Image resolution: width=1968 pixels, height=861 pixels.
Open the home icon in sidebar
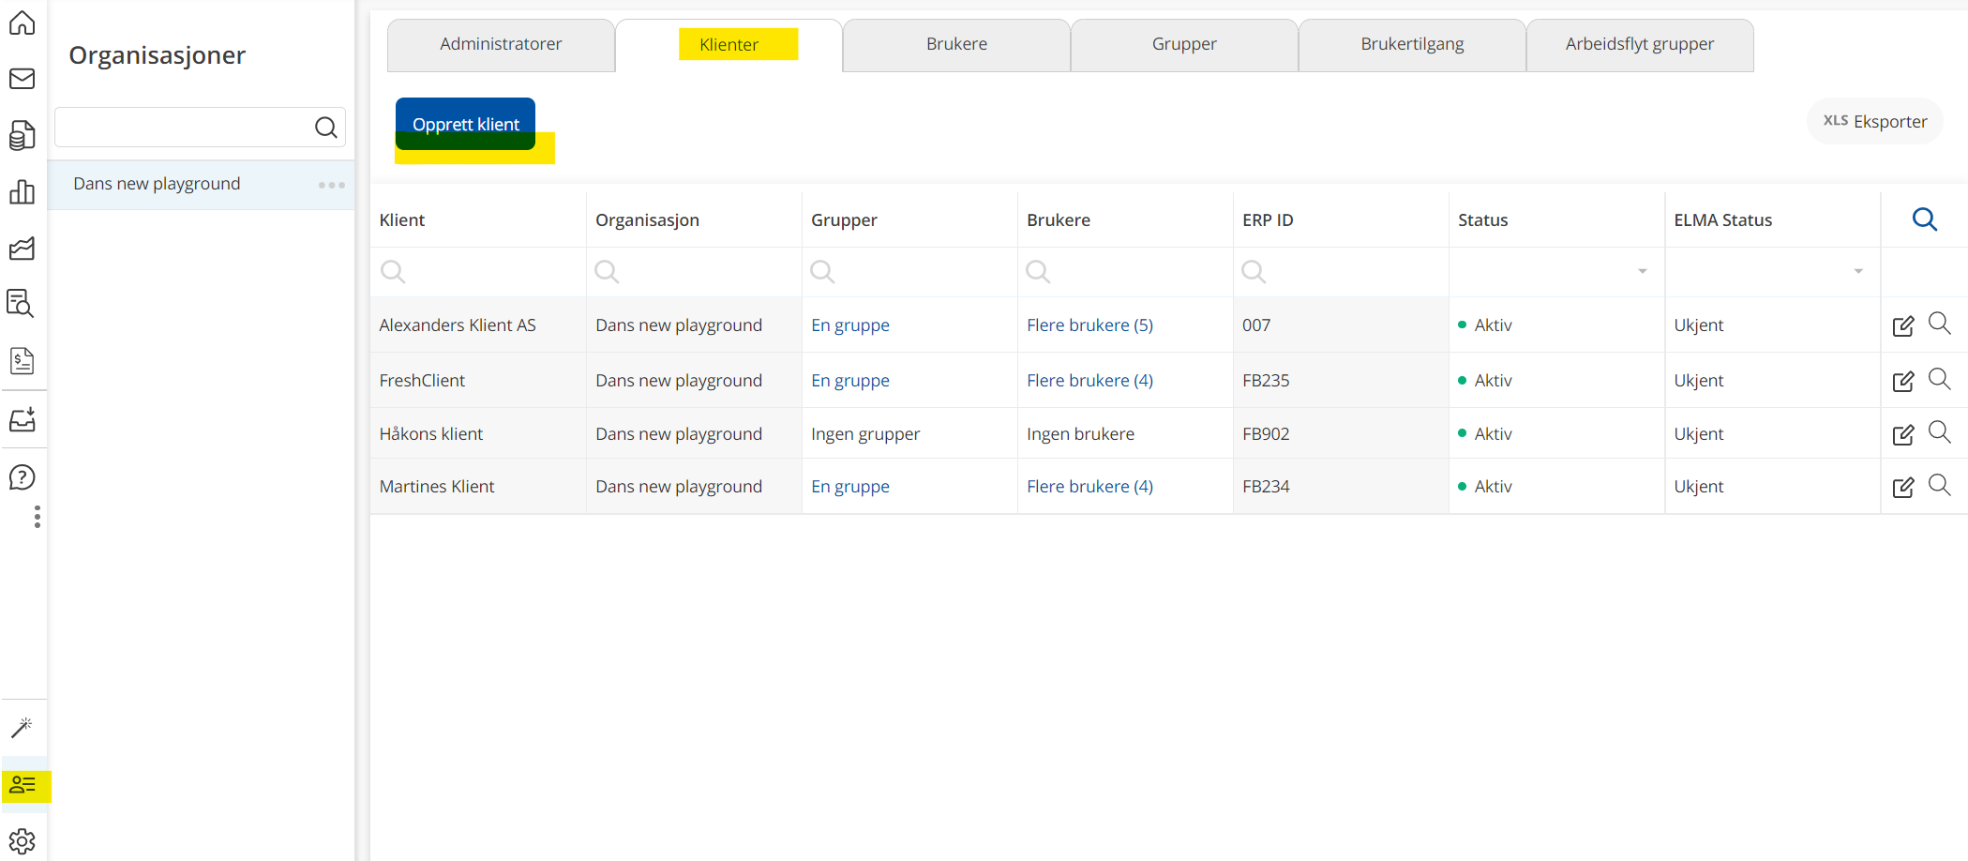coord(23,23)
